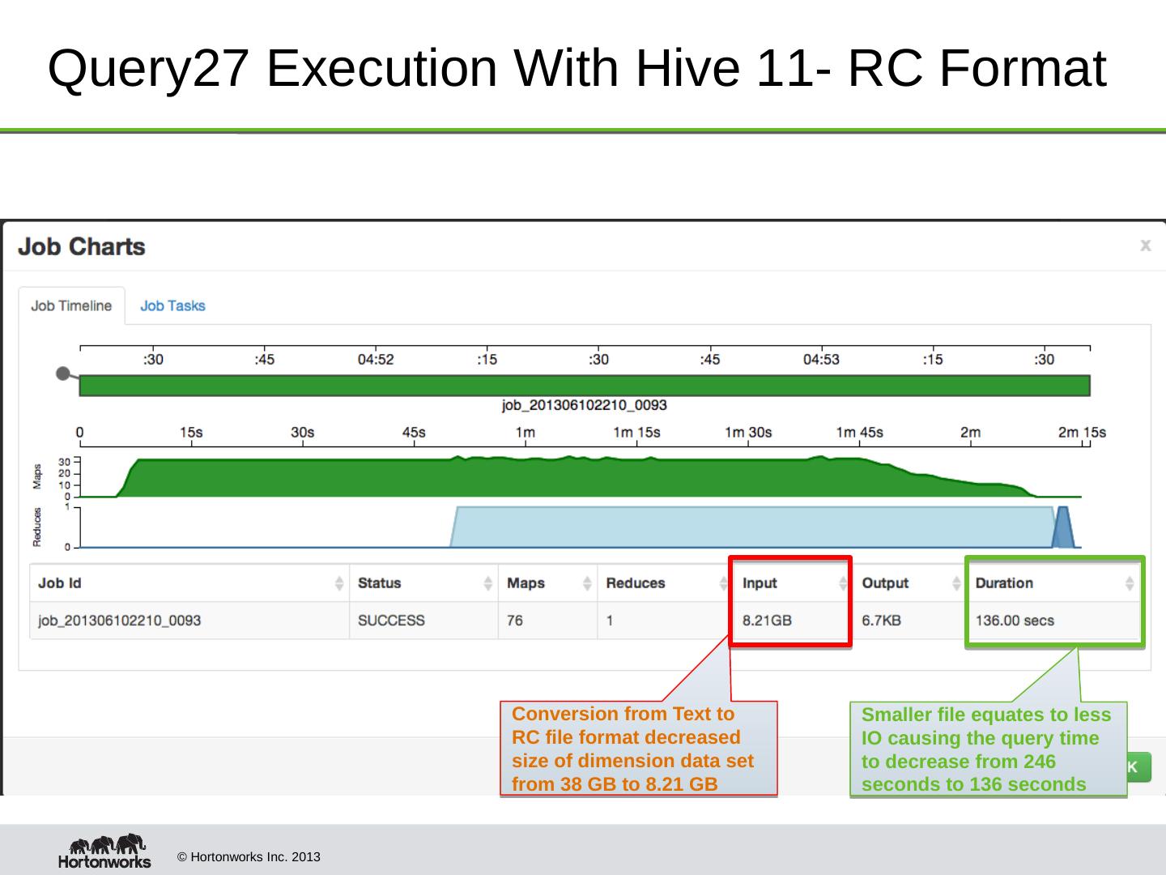Image resolution: width=1166 pixels, height=875 pixels.
Task: Select the gray timeline handle circle
Action: click(62, 373)
